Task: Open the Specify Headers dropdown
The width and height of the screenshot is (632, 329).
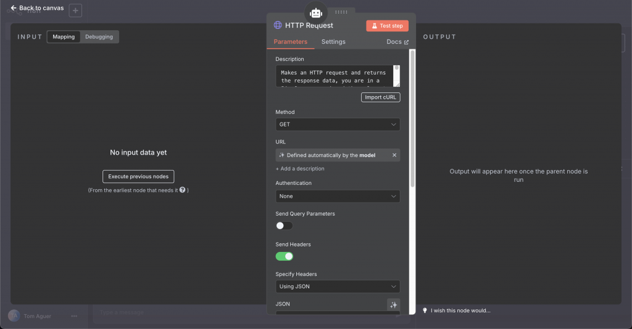Action: point(338,286)
